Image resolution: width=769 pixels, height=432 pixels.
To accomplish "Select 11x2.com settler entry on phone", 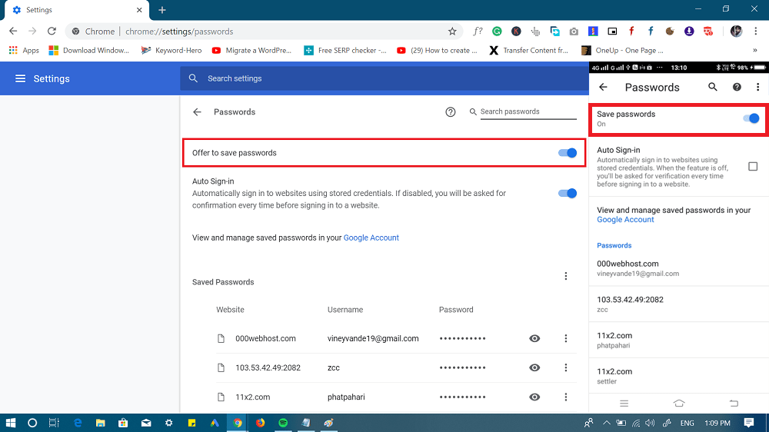I will pyautogui.click(x=679, y=376).
